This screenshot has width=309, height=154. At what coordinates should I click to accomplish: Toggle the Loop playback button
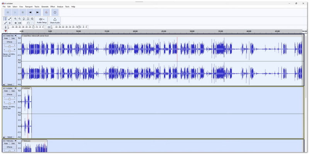coord(55,12)
